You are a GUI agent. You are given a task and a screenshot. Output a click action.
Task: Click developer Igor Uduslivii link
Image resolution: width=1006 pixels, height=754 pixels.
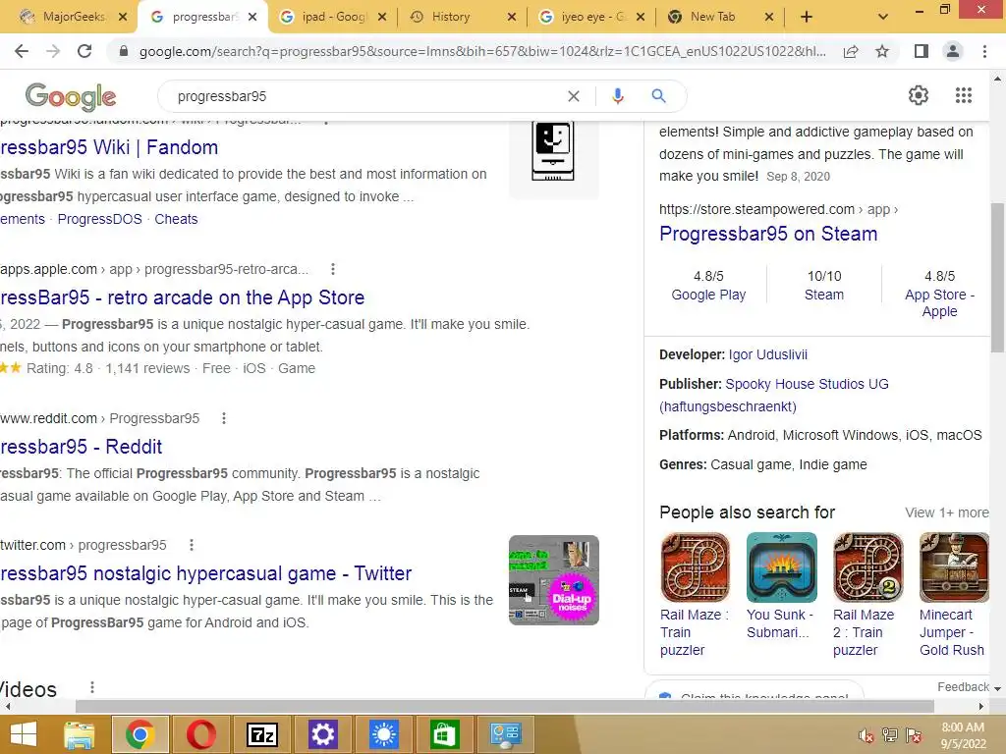click(768, 354)
